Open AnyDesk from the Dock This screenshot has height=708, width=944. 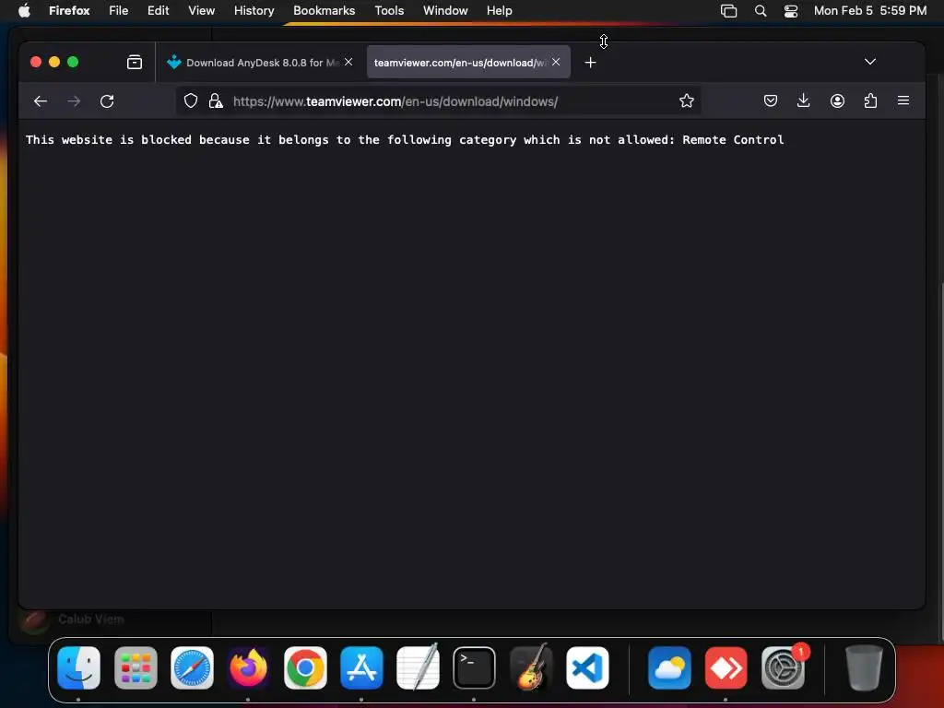point(726,667)
